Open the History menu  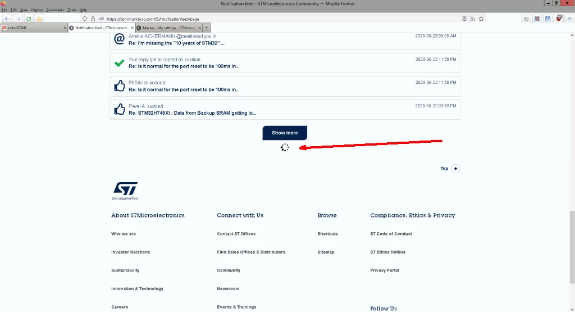[37, 10]
